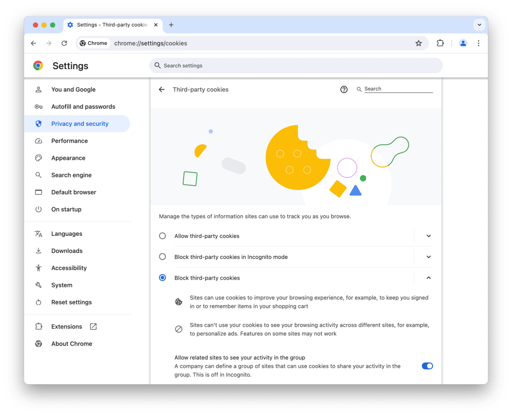Open the tab search dropdown arrow
Image resolution: width=512 pixels, height=416 pixels.
point(479,25)
